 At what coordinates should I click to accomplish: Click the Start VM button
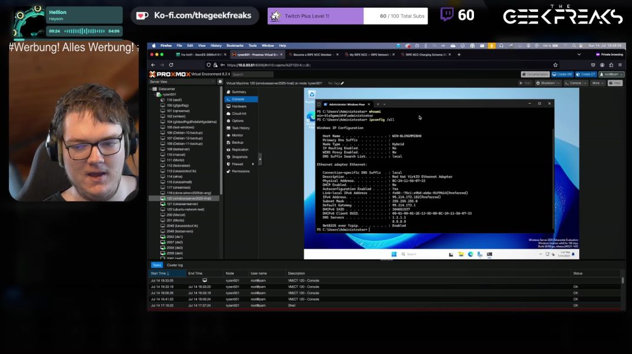pyautogui.click(x=525, y=83)
